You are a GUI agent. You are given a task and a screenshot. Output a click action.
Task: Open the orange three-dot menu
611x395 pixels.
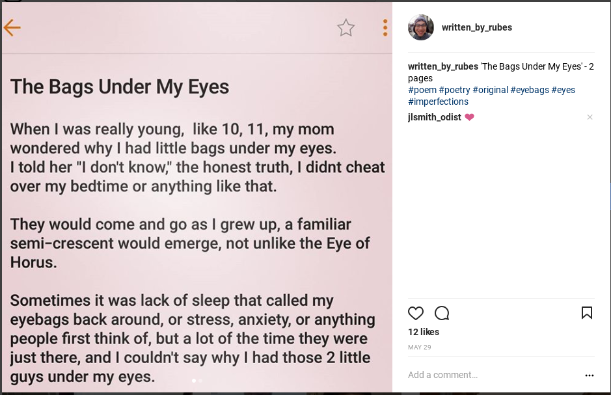click(x=385, y=27)
